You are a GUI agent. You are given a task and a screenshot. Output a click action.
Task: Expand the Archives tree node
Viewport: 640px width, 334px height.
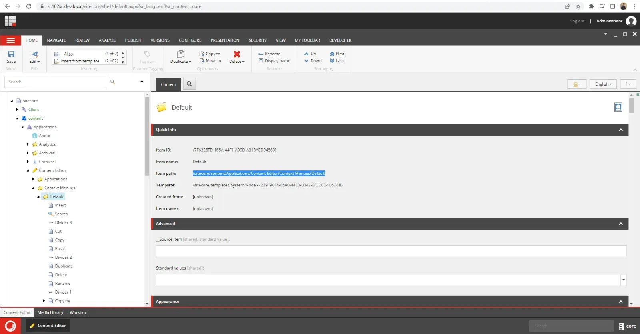click(28, 153)
